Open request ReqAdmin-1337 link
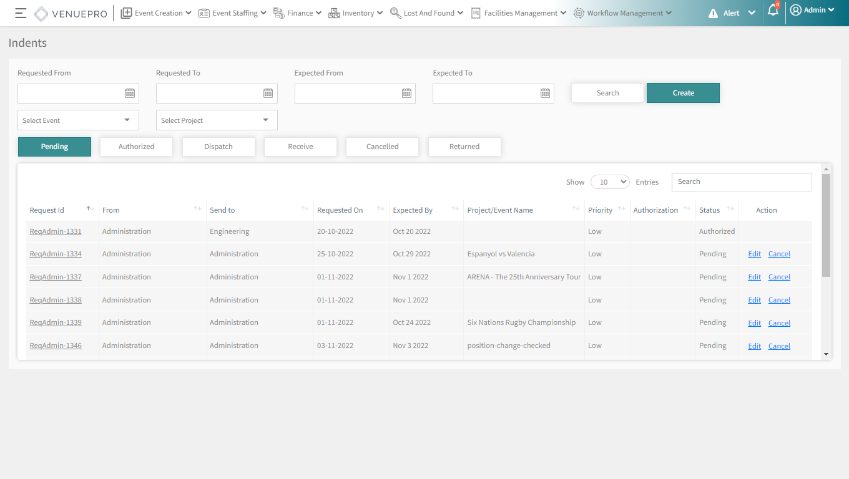849x479 pixels. [x=56, y=277]
